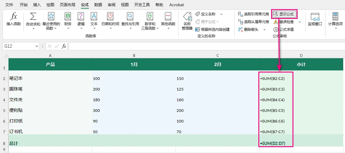Click 定义名称 tag button
Viewport: 345px width, 153px height.
point(206,14)
